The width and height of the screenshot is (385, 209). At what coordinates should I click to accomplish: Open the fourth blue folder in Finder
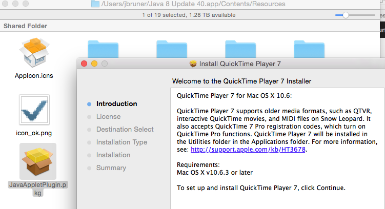[x=309, y=49]
